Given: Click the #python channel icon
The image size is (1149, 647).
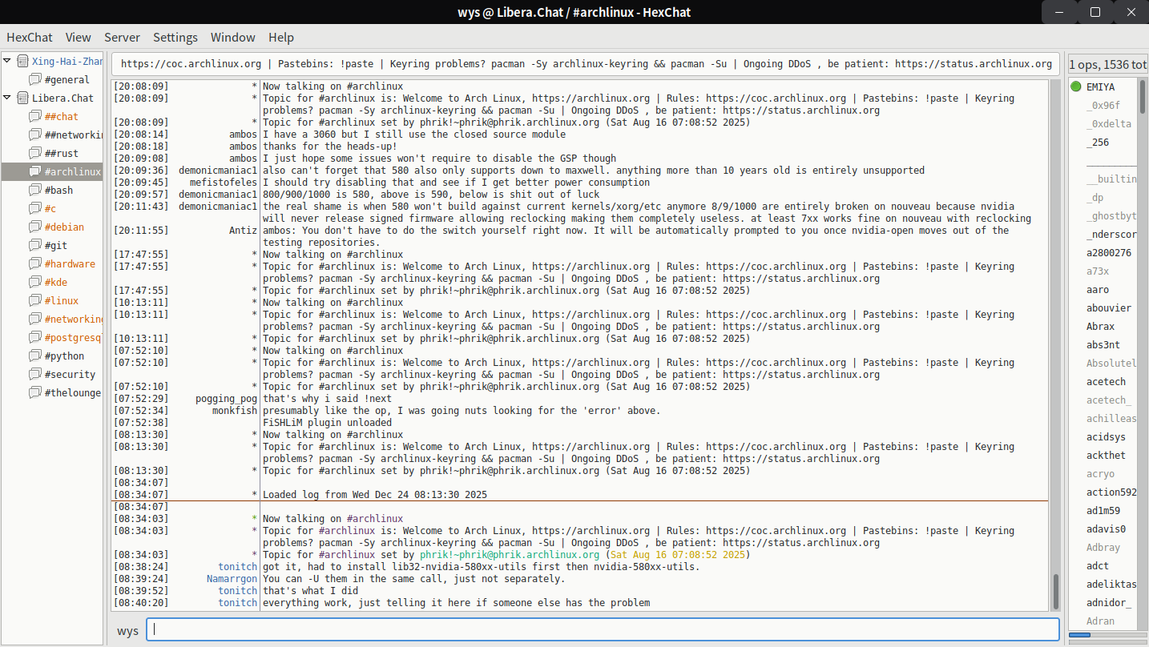Looking at the screenshot, I should pos(34,356).
